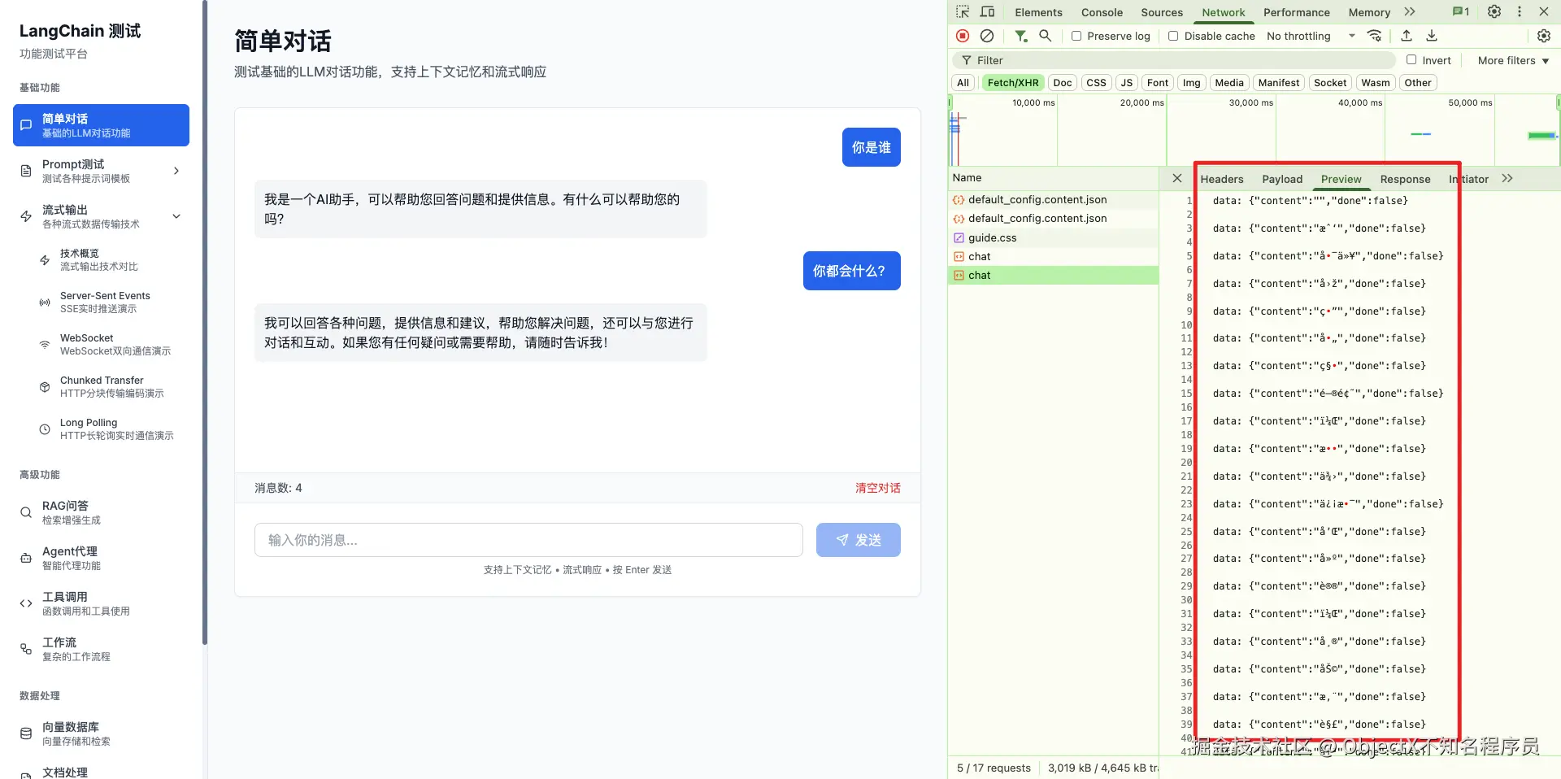Expand the Prompt测试 submenu chevron
Screen dimensions: 1561x779
tap(176, 171)
